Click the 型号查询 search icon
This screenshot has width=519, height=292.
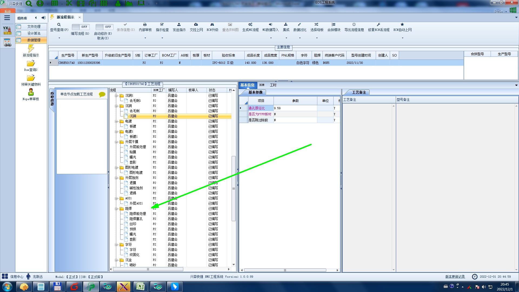pos(59,25)
